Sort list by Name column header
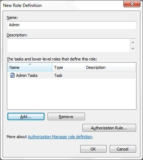 click(30, 67)
